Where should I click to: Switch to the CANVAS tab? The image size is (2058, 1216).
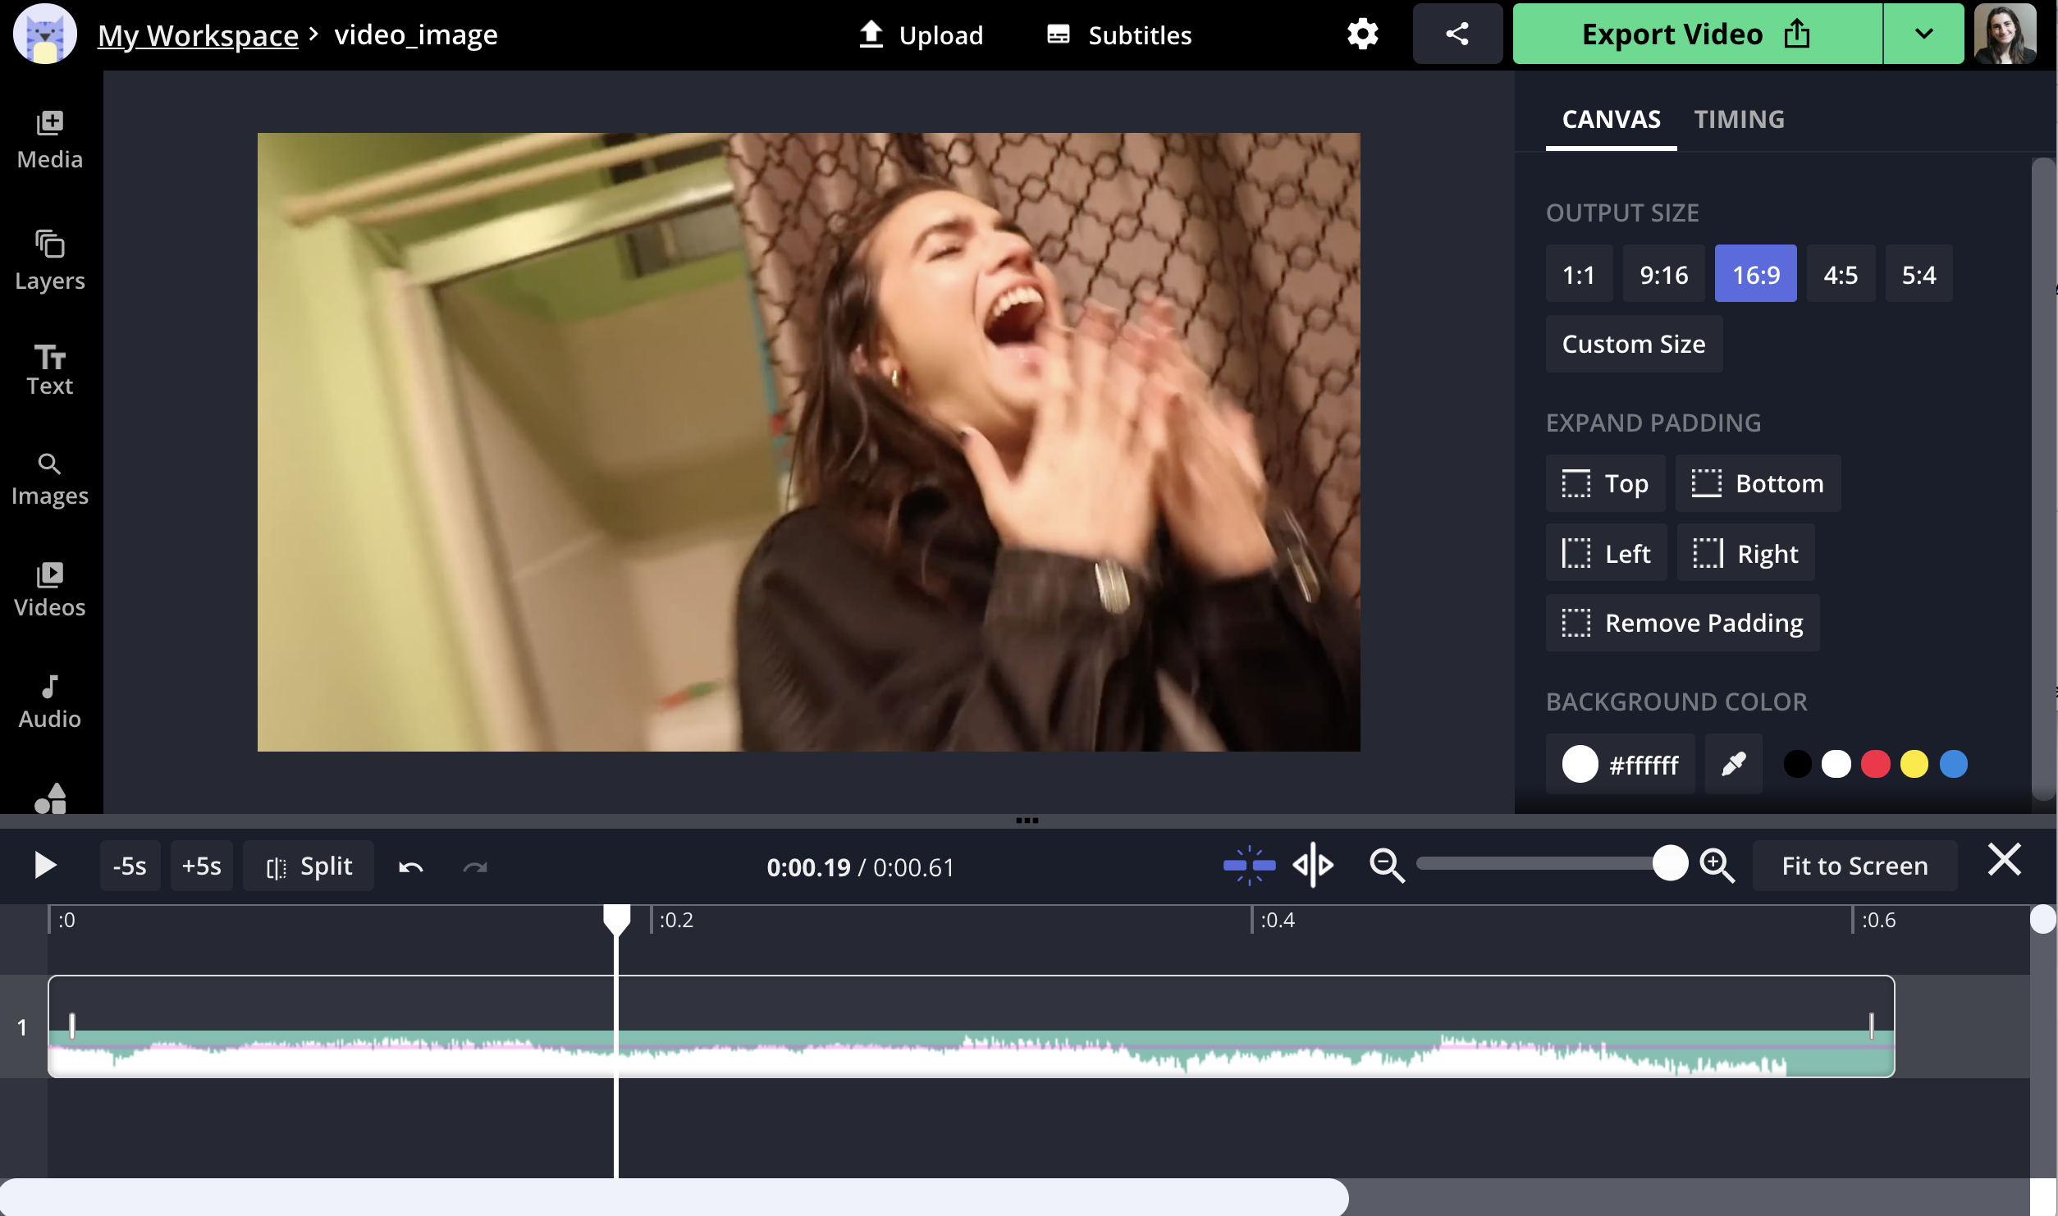1611,119
